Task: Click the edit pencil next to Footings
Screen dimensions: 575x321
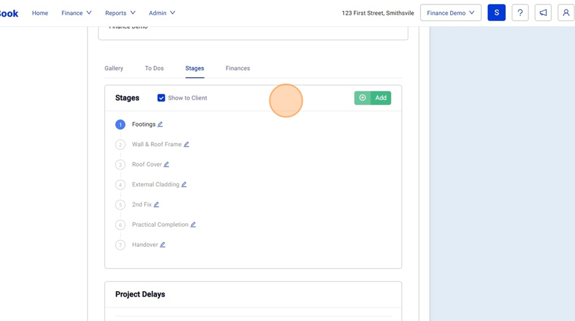Action: [160, 124]
